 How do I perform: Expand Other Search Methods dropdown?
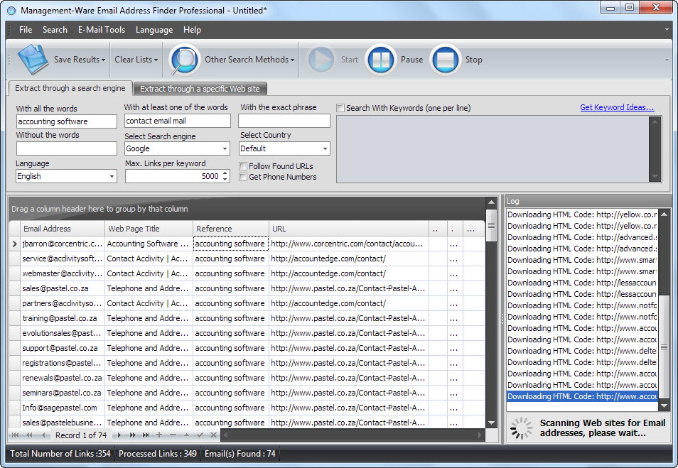[x=292, y=60]
